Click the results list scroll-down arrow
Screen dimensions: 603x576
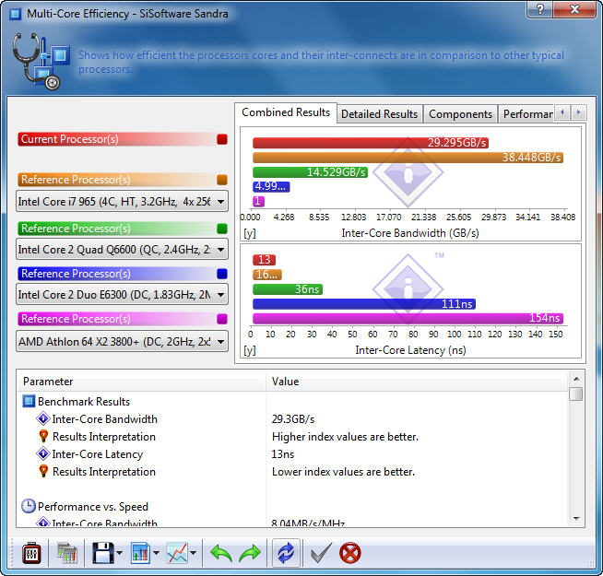click(x=576, y=519)
